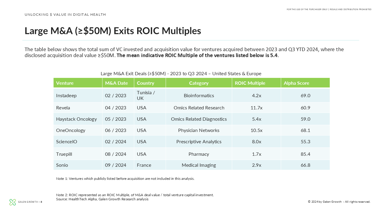380x214 pixels.
Task: Click 'Note 2' about ROIC Multiple definition
Action: [x=135, y=195]
